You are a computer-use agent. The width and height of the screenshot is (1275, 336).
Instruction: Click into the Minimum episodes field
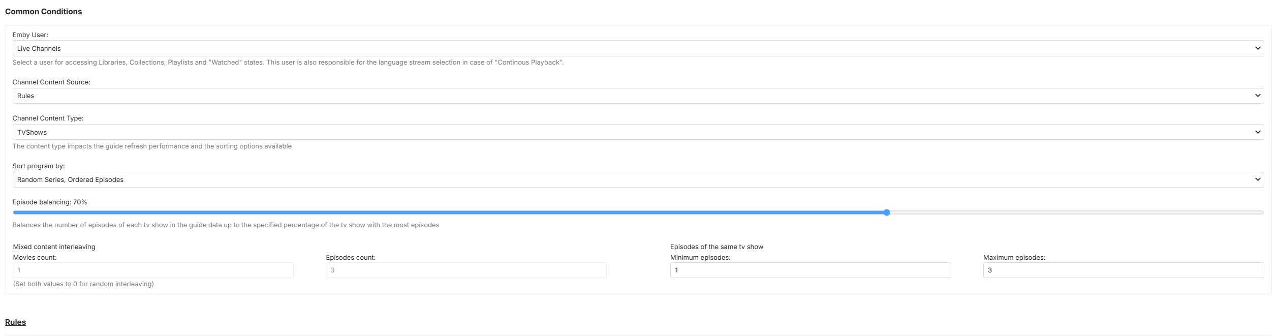pos(810,270)
